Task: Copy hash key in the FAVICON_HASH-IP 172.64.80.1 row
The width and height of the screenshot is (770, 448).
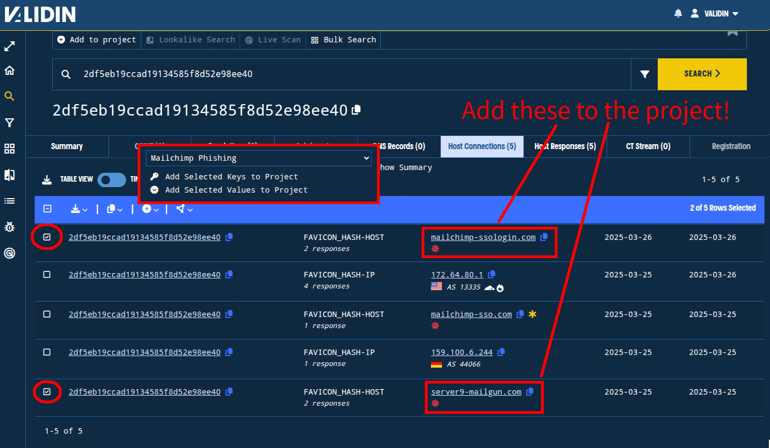Action: [230, 274]
